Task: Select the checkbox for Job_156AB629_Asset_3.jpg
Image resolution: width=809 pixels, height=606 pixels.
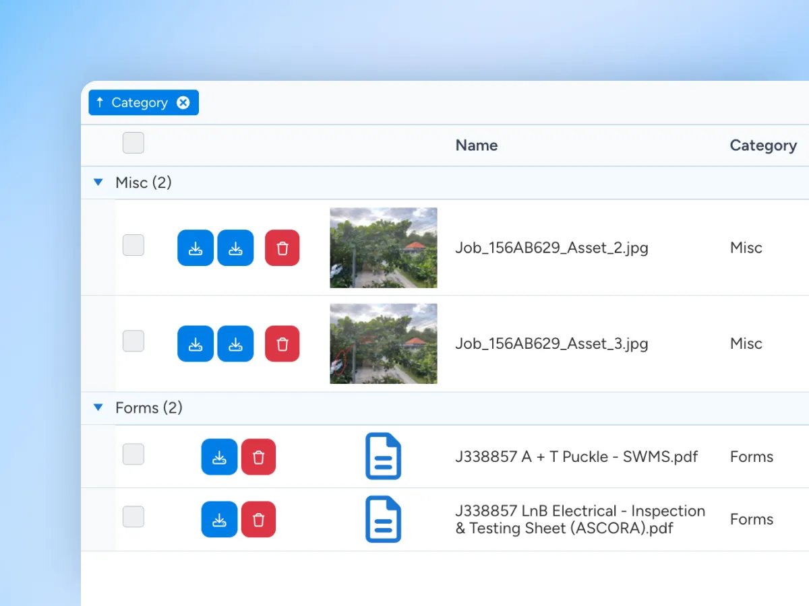Action: 133,341
